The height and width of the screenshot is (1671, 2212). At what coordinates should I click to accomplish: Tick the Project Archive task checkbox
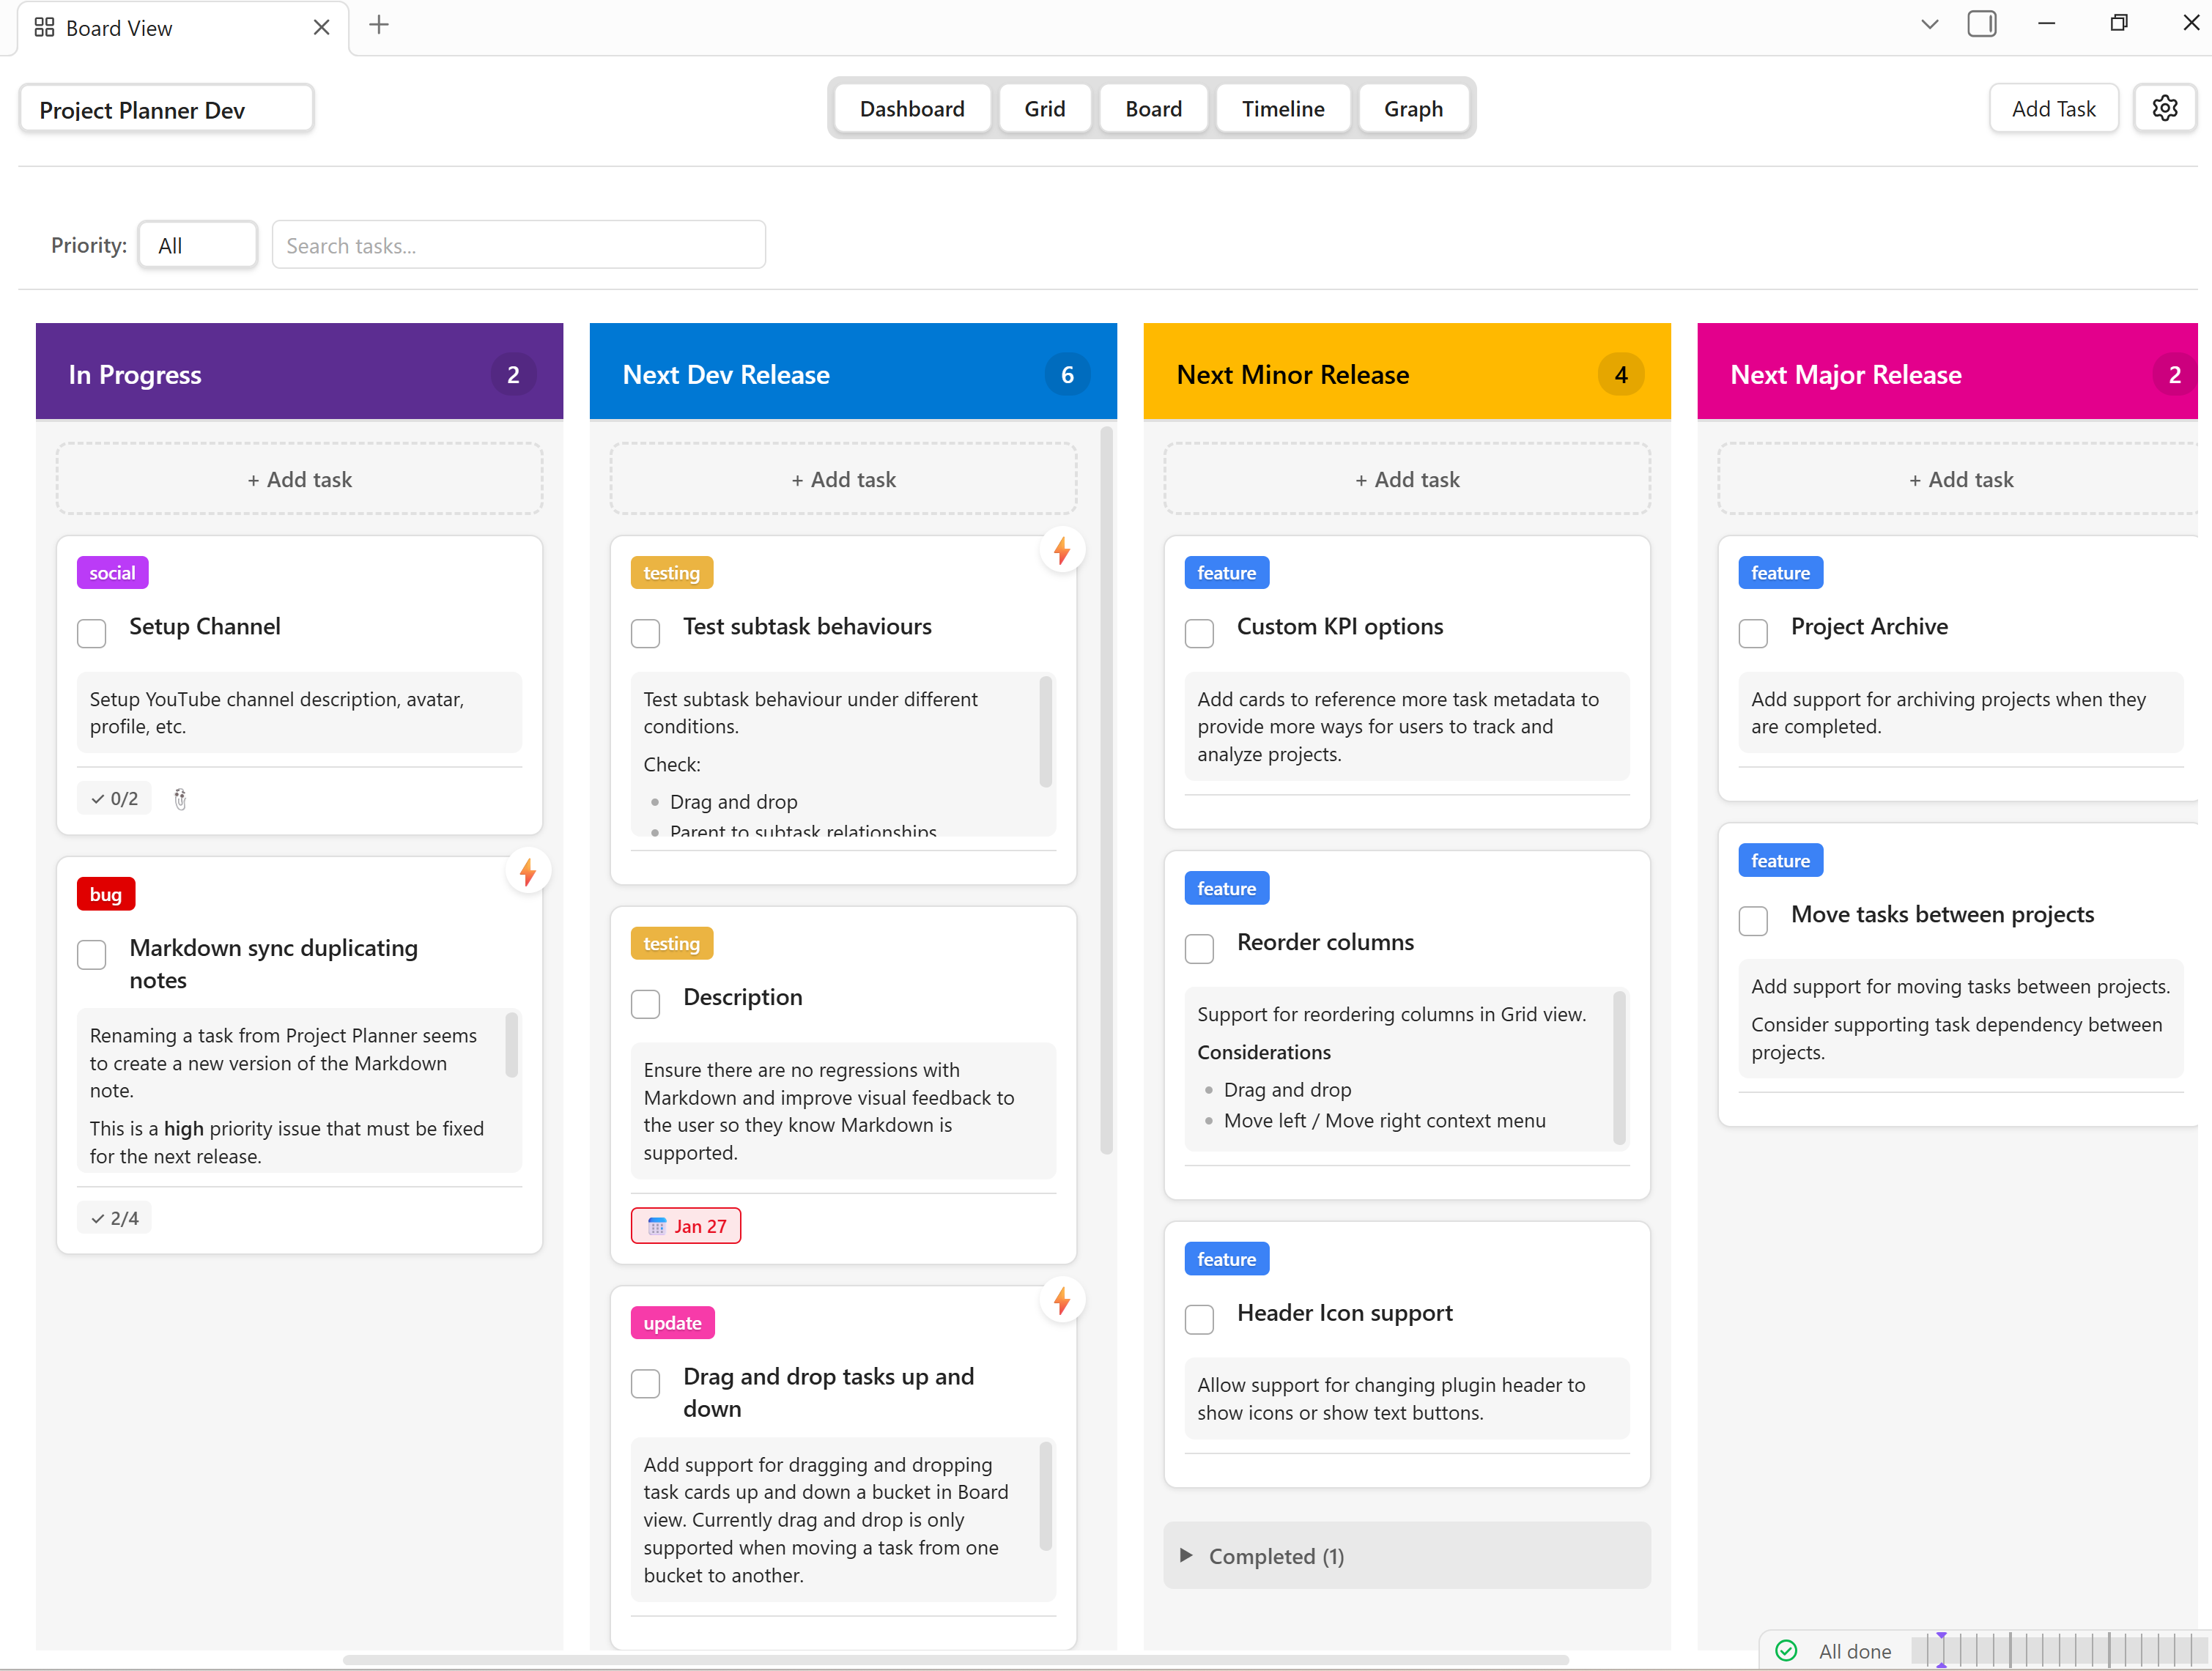(x=1753, y=633)
